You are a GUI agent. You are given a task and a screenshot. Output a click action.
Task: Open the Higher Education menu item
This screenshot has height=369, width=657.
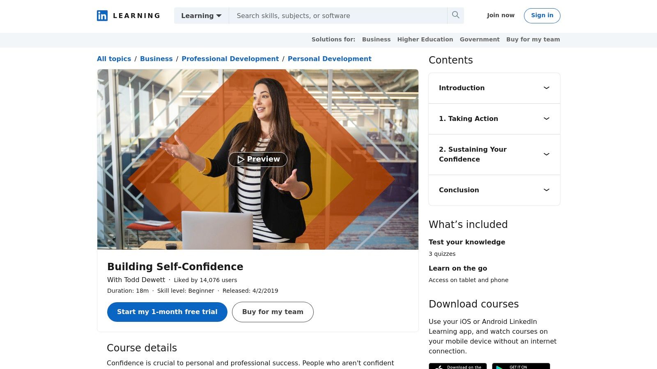[425, 39]
